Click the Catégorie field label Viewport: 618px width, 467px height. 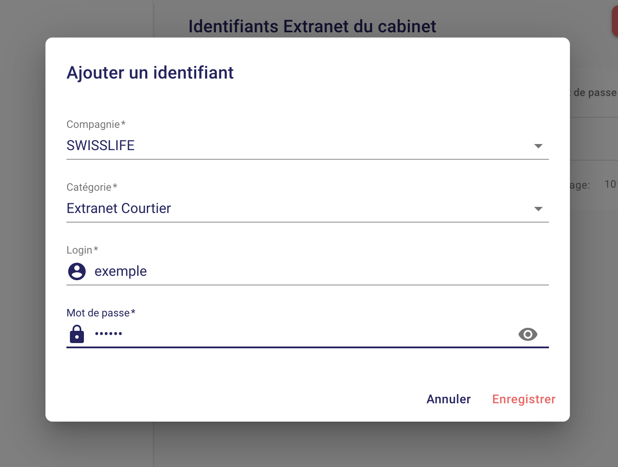[92, 187]
